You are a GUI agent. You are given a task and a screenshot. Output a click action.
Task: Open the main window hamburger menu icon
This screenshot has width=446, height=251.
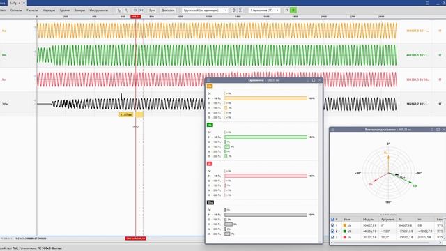[427, 3]
